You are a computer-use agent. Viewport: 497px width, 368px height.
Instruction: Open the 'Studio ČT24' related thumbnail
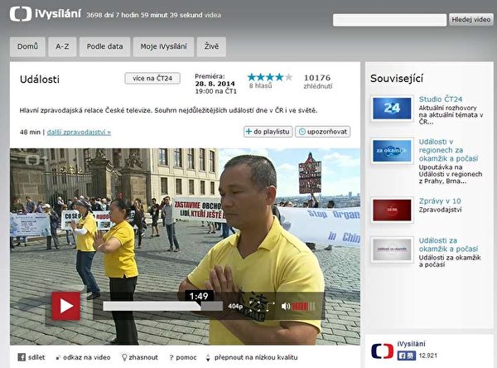[x=392, y=109]
